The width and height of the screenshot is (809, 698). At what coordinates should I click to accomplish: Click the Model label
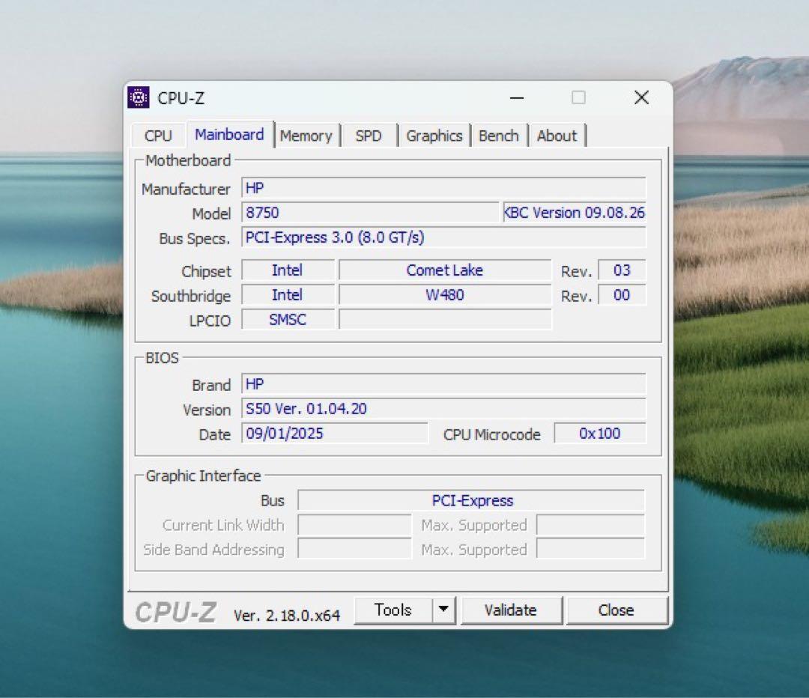click(x=211, y=213)
